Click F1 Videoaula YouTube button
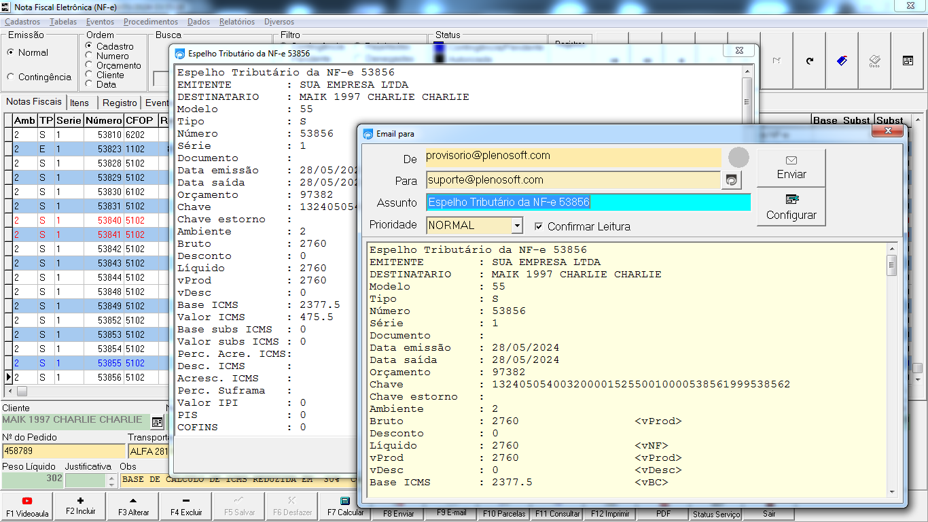The height and width of the screenshot is (522, 928). [27, 506]
